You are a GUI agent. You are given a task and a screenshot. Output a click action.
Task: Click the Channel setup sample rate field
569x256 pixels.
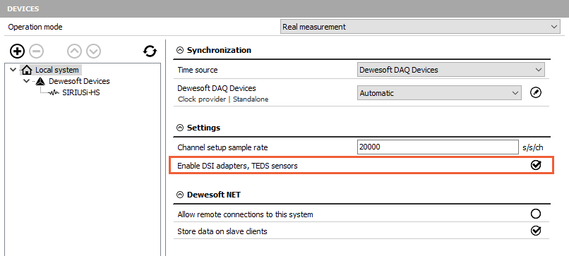pos(438,147)
